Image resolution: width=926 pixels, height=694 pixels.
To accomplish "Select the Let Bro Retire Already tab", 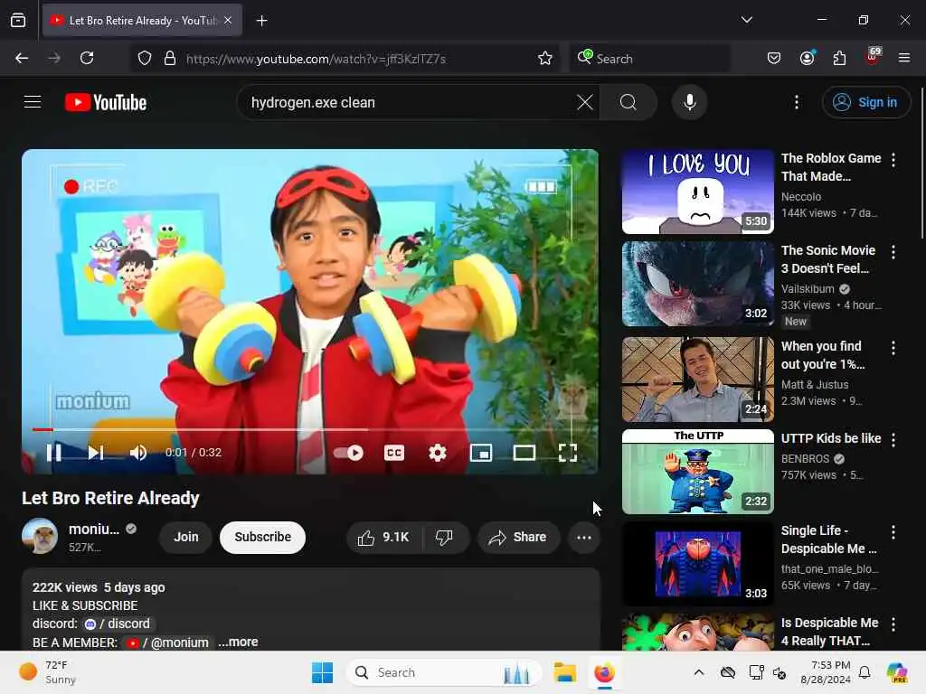I will click(142, 21).
